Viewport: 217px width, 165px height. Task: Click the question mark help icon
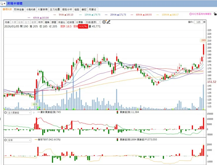(34, 113)
